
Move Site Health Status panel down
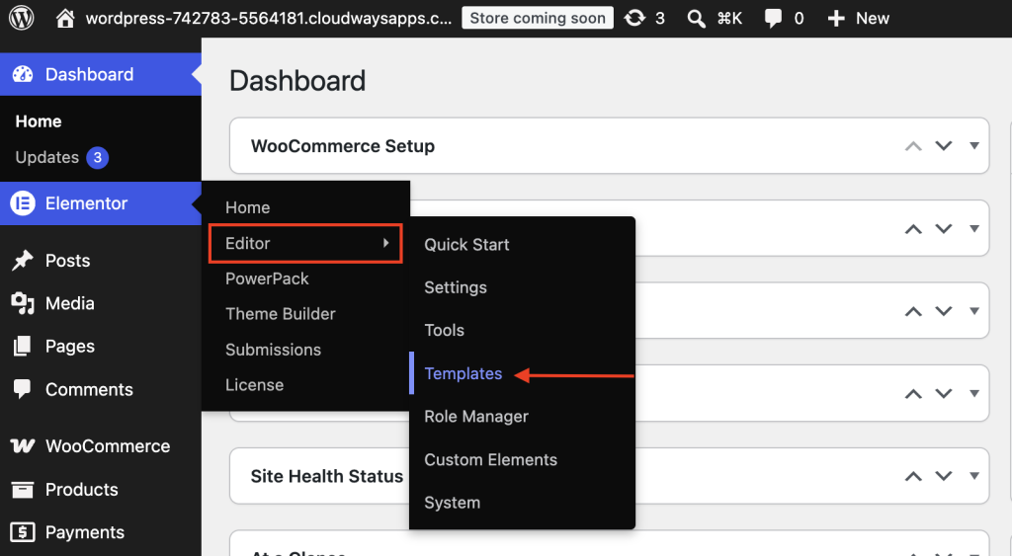tap(944, 476)
